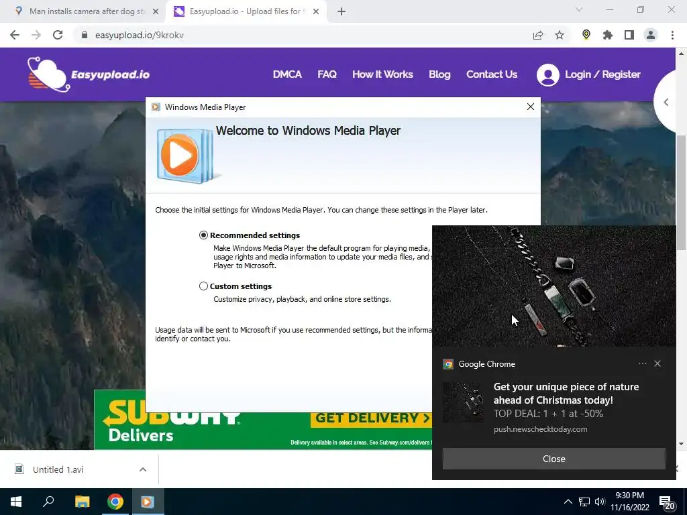Open Windows taskbar search
Image resolution: width=687 pixels, height=515 pixels.
[48, 502]
